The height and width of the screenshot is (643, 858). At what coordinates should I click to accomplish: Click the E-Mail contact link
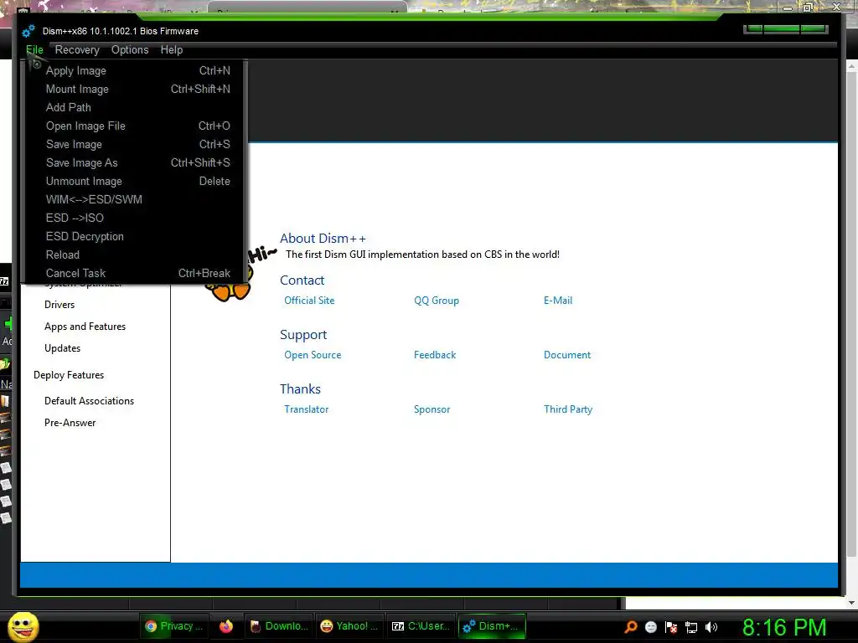click(557, 301)
